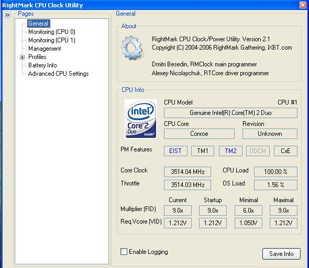Open Monitoring (CPU 1) page
309x268 pixels.
[x=52, y=40]
